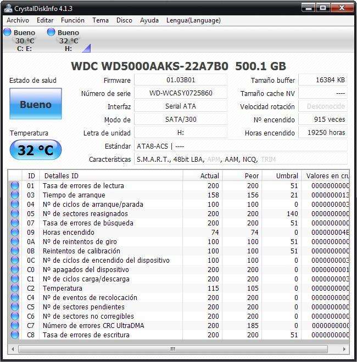
Task: Select row Tiempo de arranque
Action: (178, 195)
